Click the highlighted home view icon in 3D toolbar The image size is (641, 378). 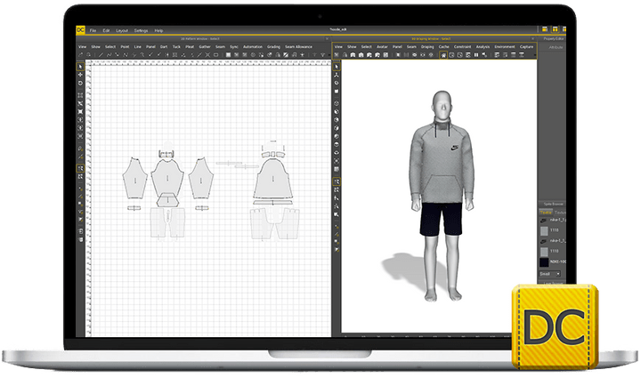(x=445, y=55)
